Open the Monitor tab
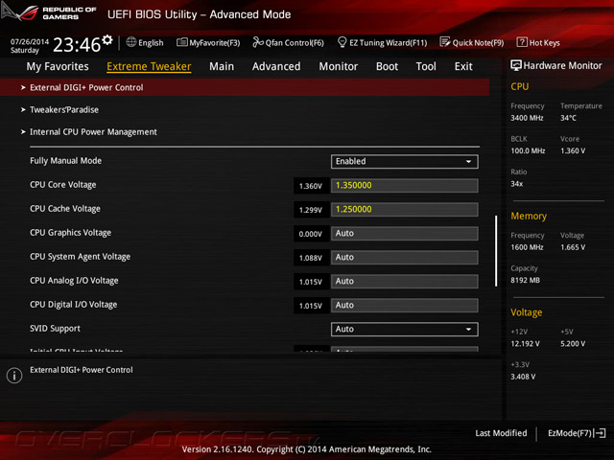The width and height of the screenshot is (614, 460). point(339,66)
